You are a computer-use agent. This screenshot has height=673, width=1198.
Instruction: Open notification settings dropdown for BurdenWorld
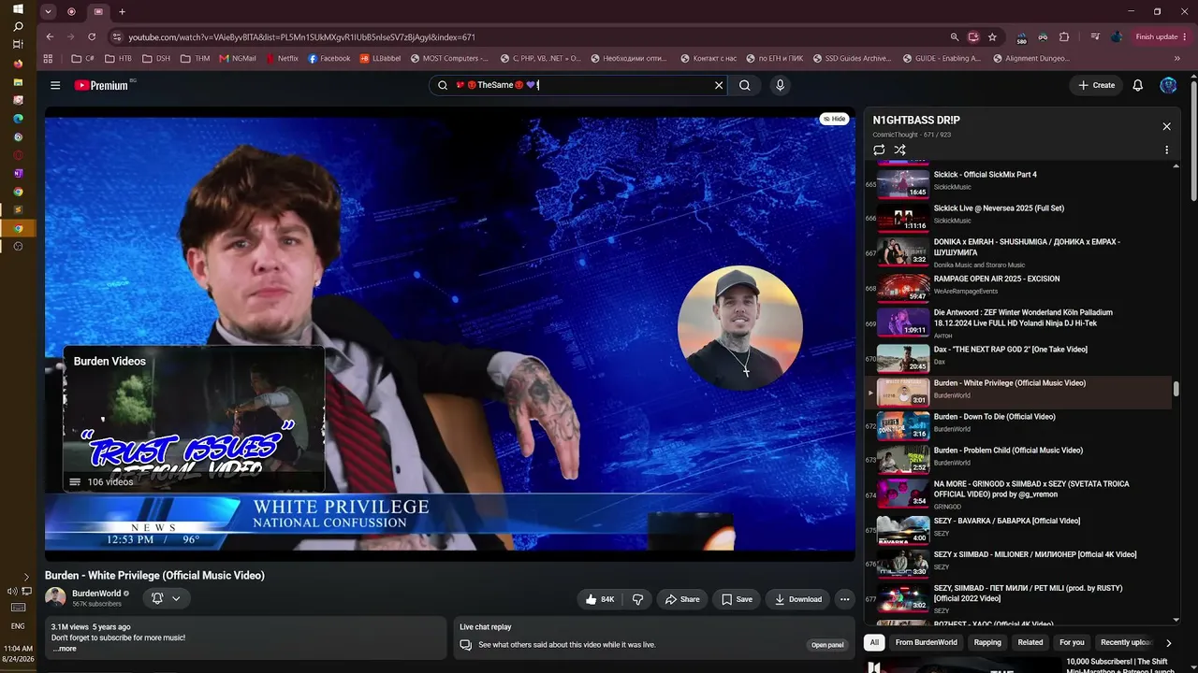click(167, 598)
